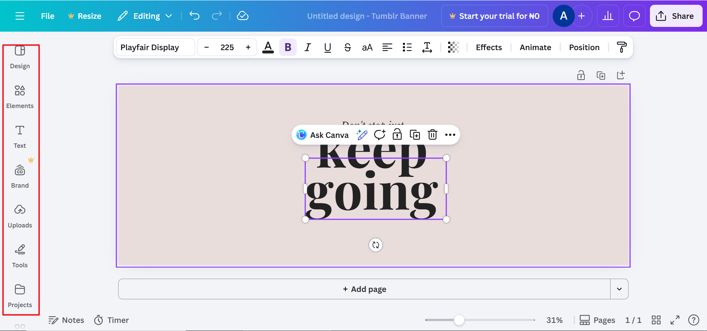The width and height of the screenshot is (707, 331).
Task: Toggle uppercase aA text case
Action: tap(367, 47)
